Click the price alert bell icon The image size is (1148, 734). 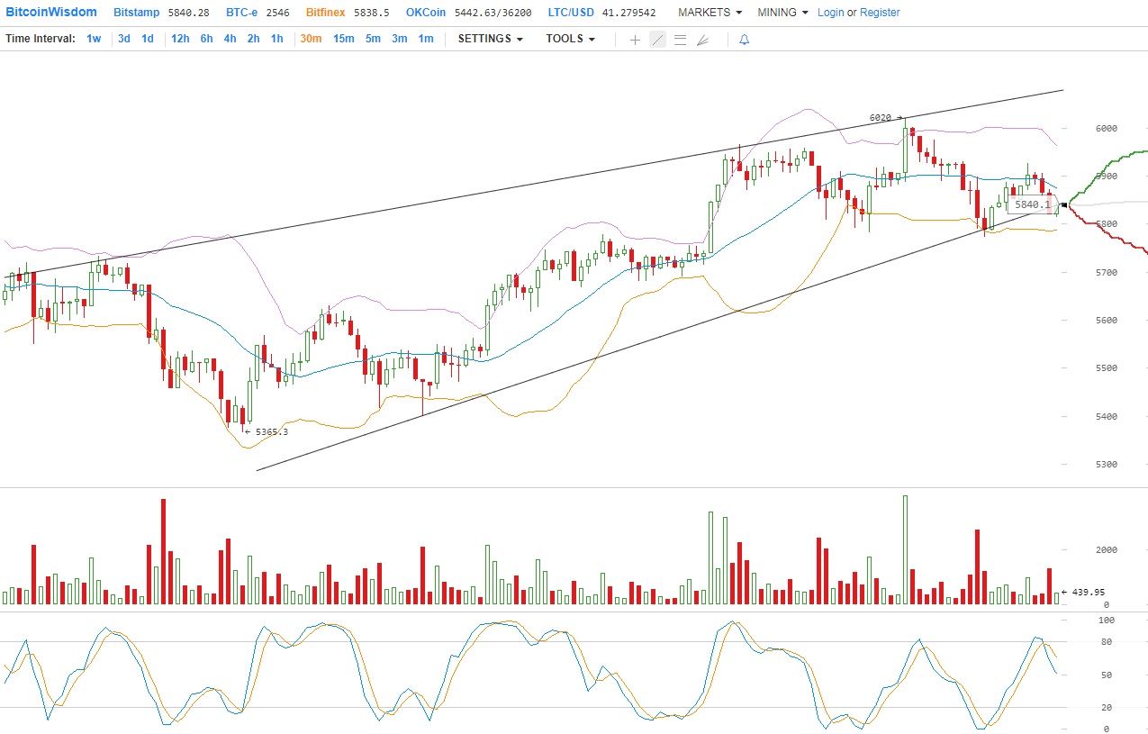744,40
